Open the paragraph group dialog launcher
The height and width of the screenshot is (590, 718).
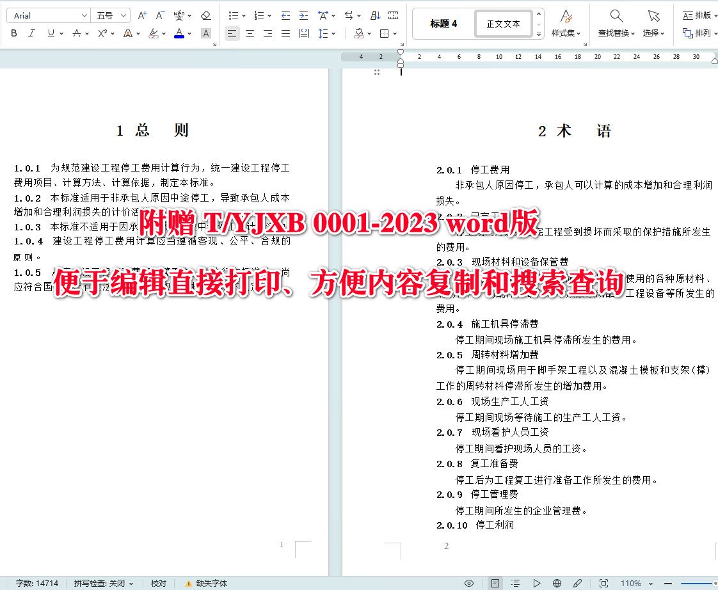(402, 44)
